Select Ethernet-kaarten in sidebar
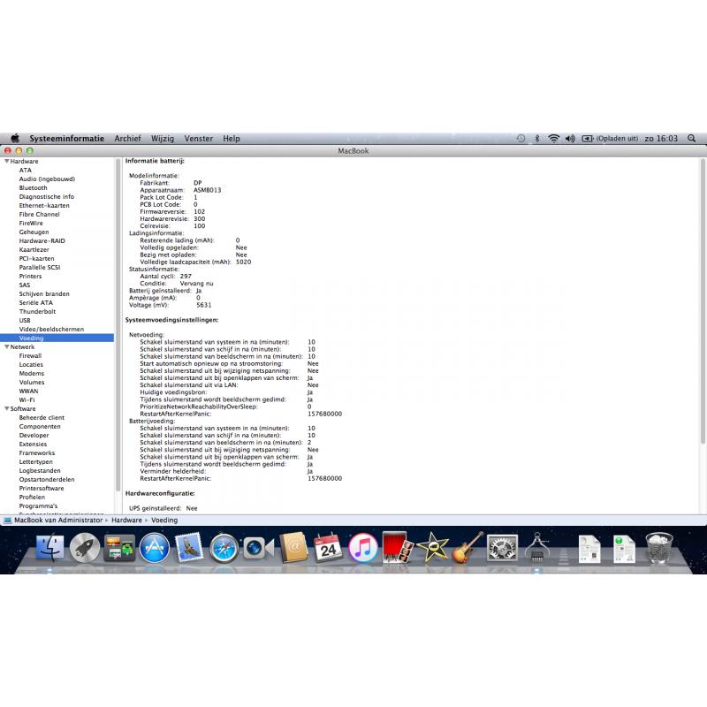 coord(44,205)
